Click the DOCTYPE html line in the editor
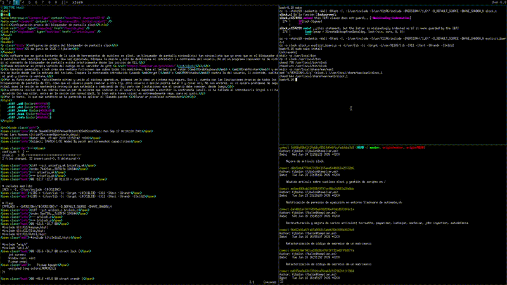 pos(12,8)
